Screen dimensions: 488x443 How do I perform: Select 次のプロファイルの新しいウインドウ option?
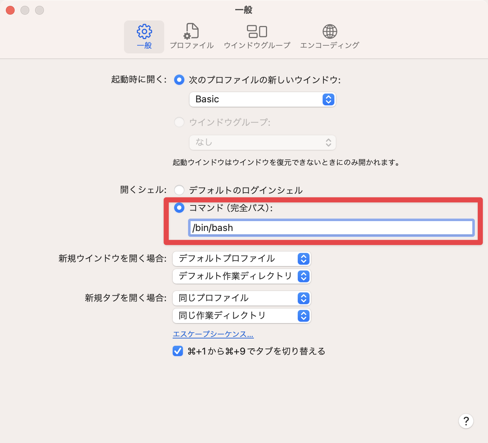(x=179, y=80)
